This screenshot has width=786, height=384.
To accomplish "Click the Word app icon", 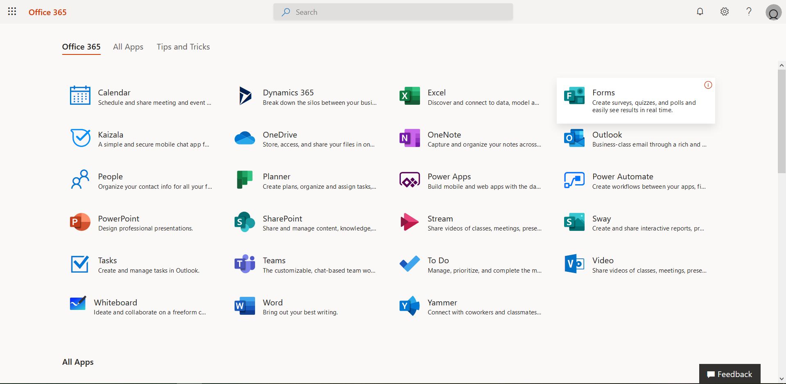I will (245, 306).
